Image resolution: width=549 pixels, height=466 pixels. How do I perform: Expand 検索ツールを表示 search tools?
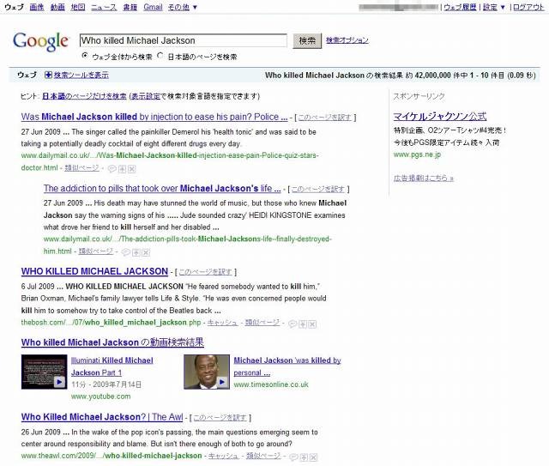pos(81,75)
